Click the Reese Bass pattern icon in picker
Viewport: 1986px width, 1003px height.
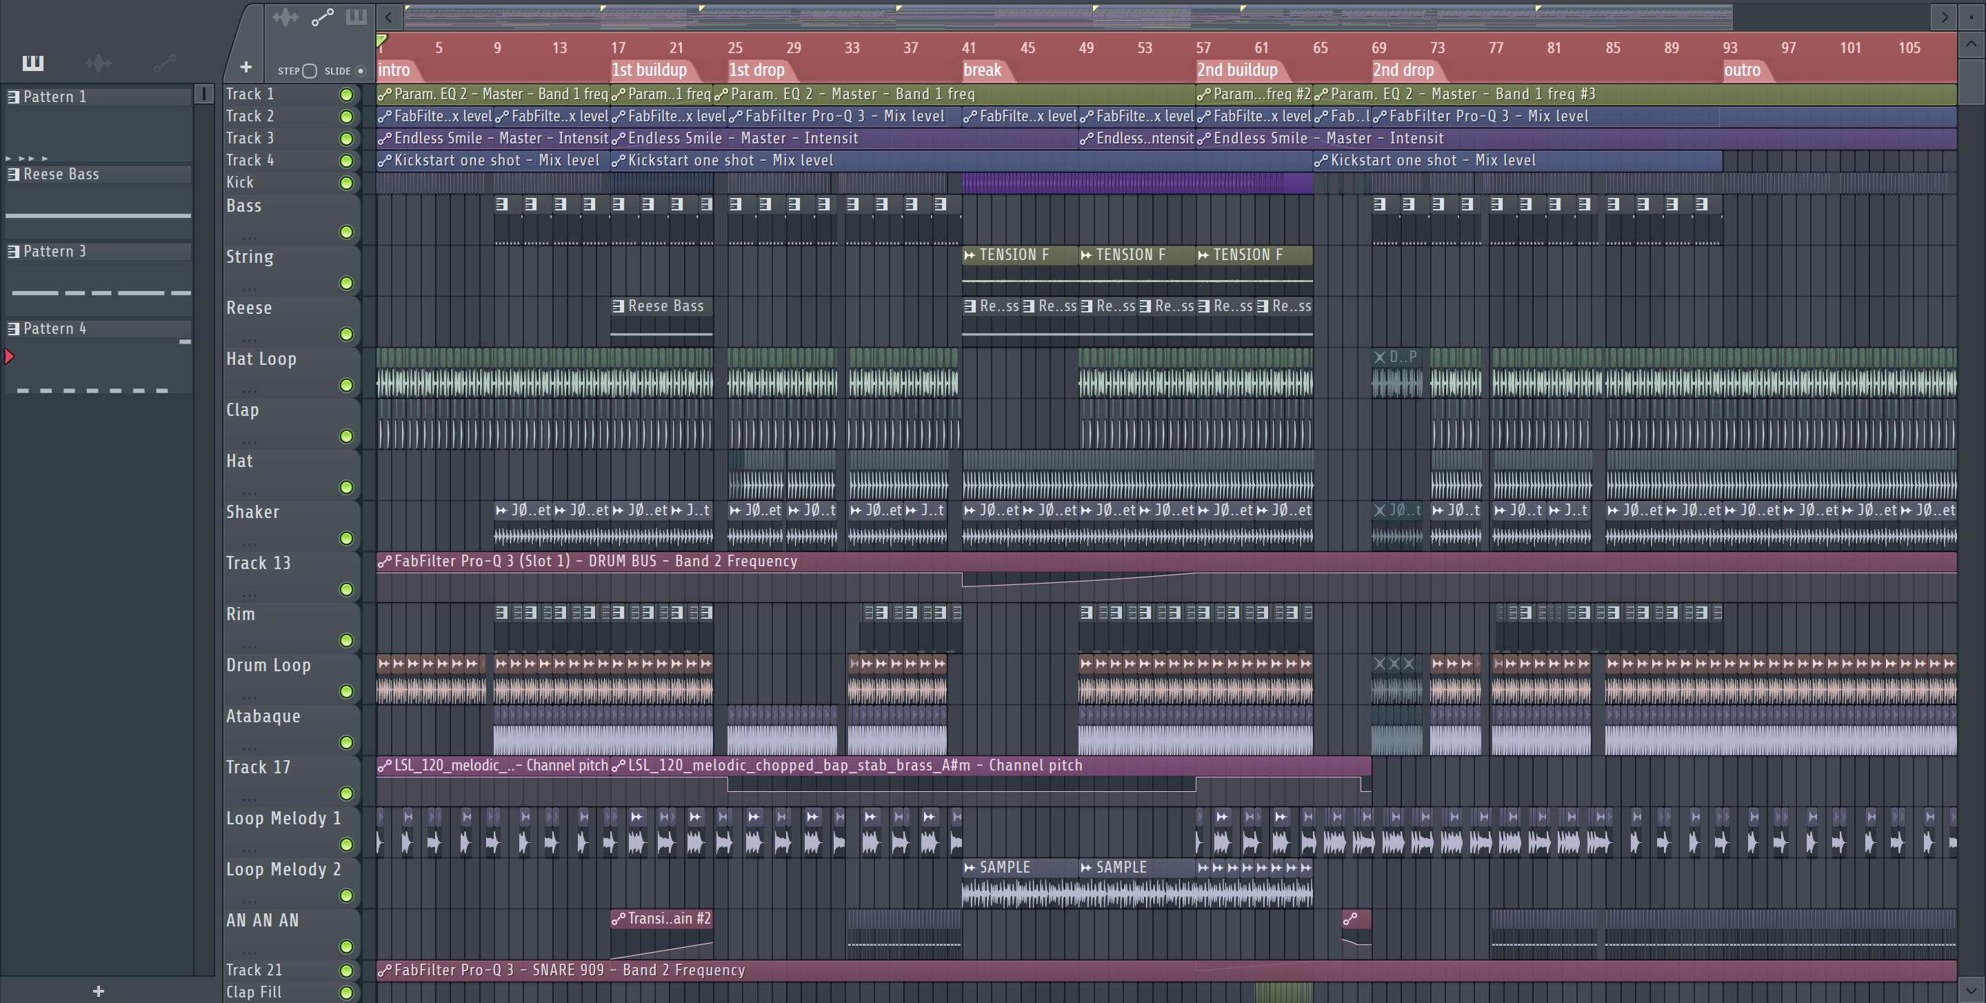(13, 175)
